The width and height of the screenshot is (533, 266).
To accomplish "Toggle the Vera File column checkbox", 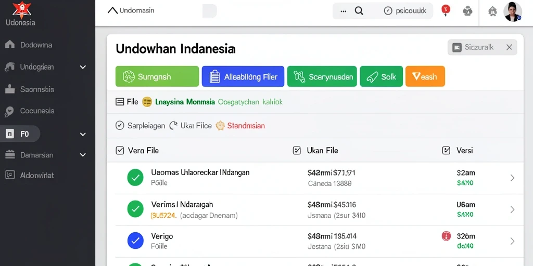I will [120, 150].
